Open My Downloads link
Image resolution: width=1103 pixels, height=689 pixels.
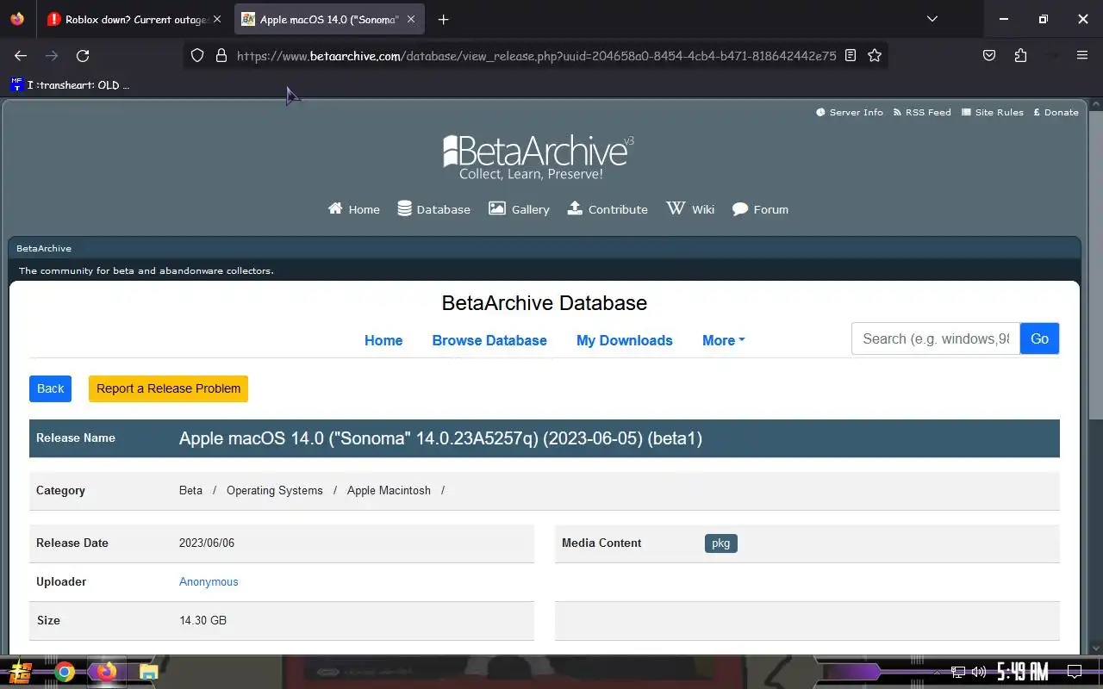(625, 340)
